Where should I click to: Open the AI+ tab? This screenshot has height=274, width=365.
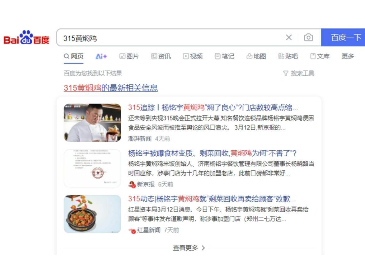point(101,56)
